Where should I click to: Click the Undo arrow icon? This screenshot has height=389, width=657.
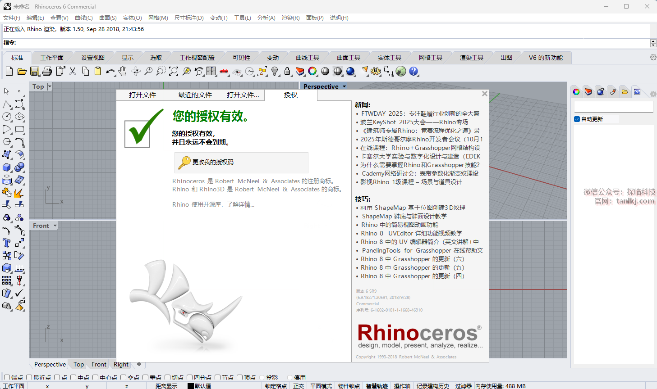pyautogui.click(x=110, y=72)
